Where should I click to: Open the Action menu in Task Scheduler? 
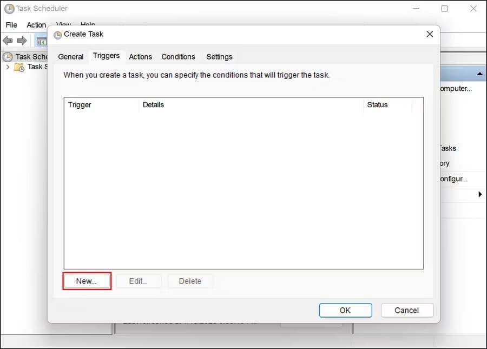[x=36, y=25]
